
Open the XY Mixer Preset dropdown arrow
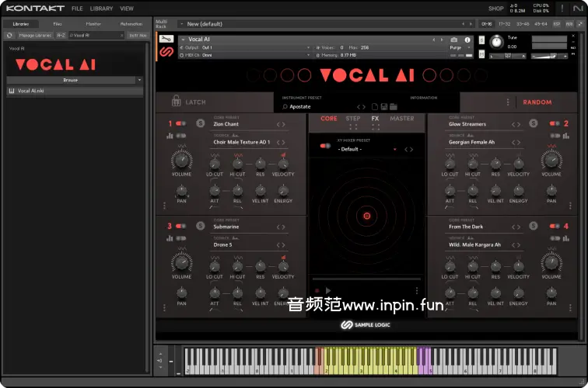point(395,149)
